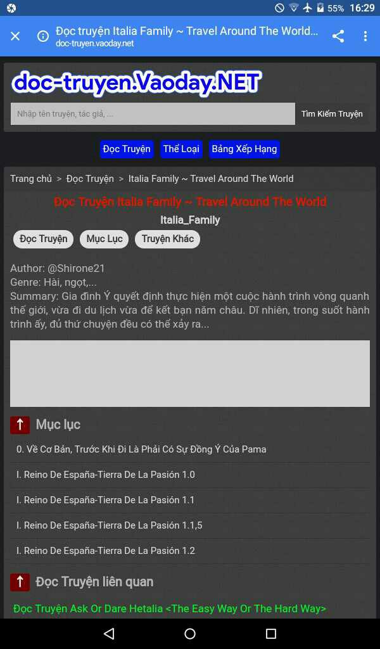Screen dimensions: 380x649
Task: Open the Thể Loại nav tab
Action: tap(181, 149)
